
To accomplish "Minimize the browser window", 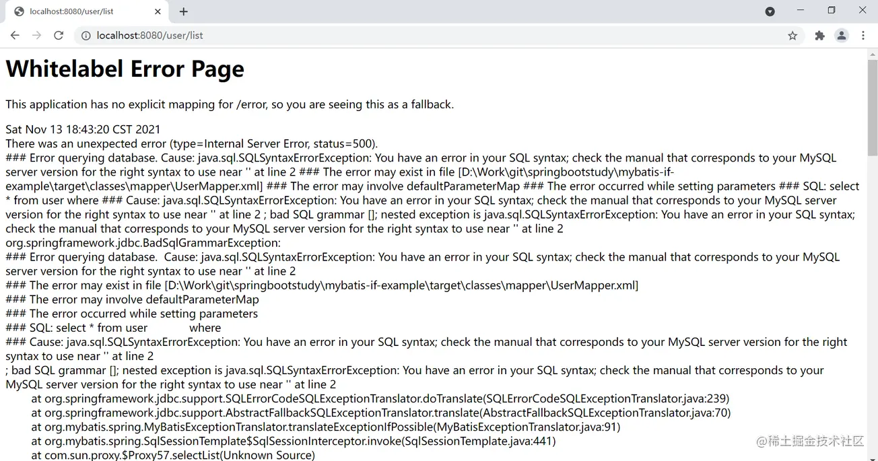I will point(801,11).
